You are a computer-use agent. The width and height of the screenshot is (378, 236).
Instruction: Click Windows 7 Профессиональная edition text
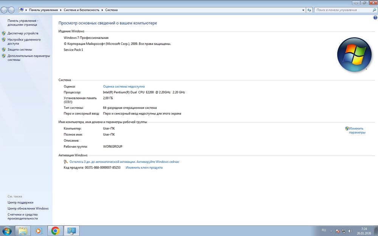click(x=86, y=38)
